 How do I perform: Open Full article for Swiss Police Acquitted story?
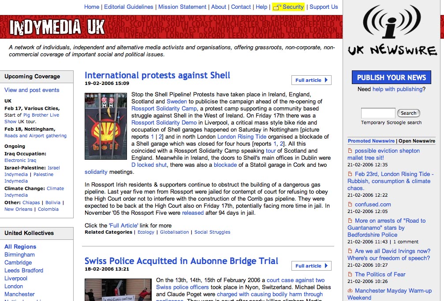(311, 266)
